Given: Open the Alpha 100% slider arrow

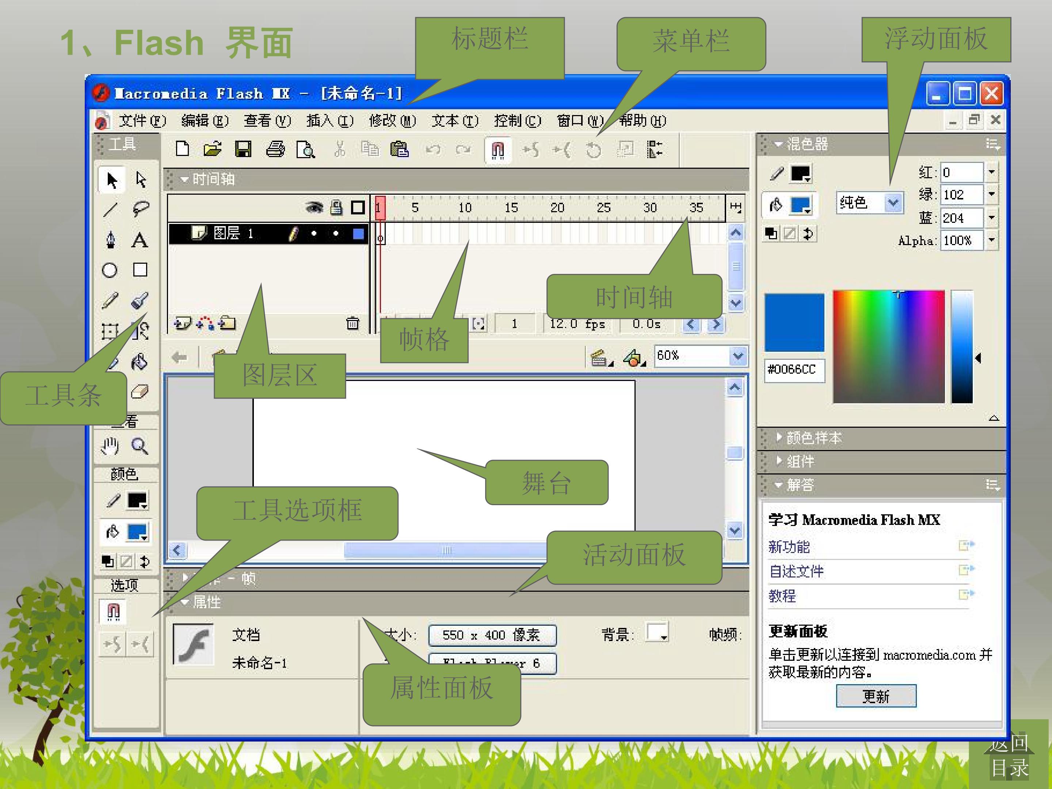Looking at the screenshot, I should pyautogui.click(x=992, y=240).
